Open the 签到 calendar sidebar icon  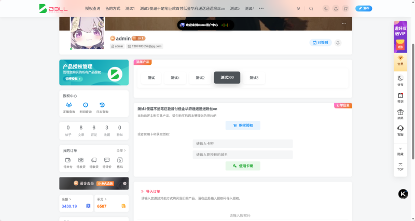pos(400,98)
